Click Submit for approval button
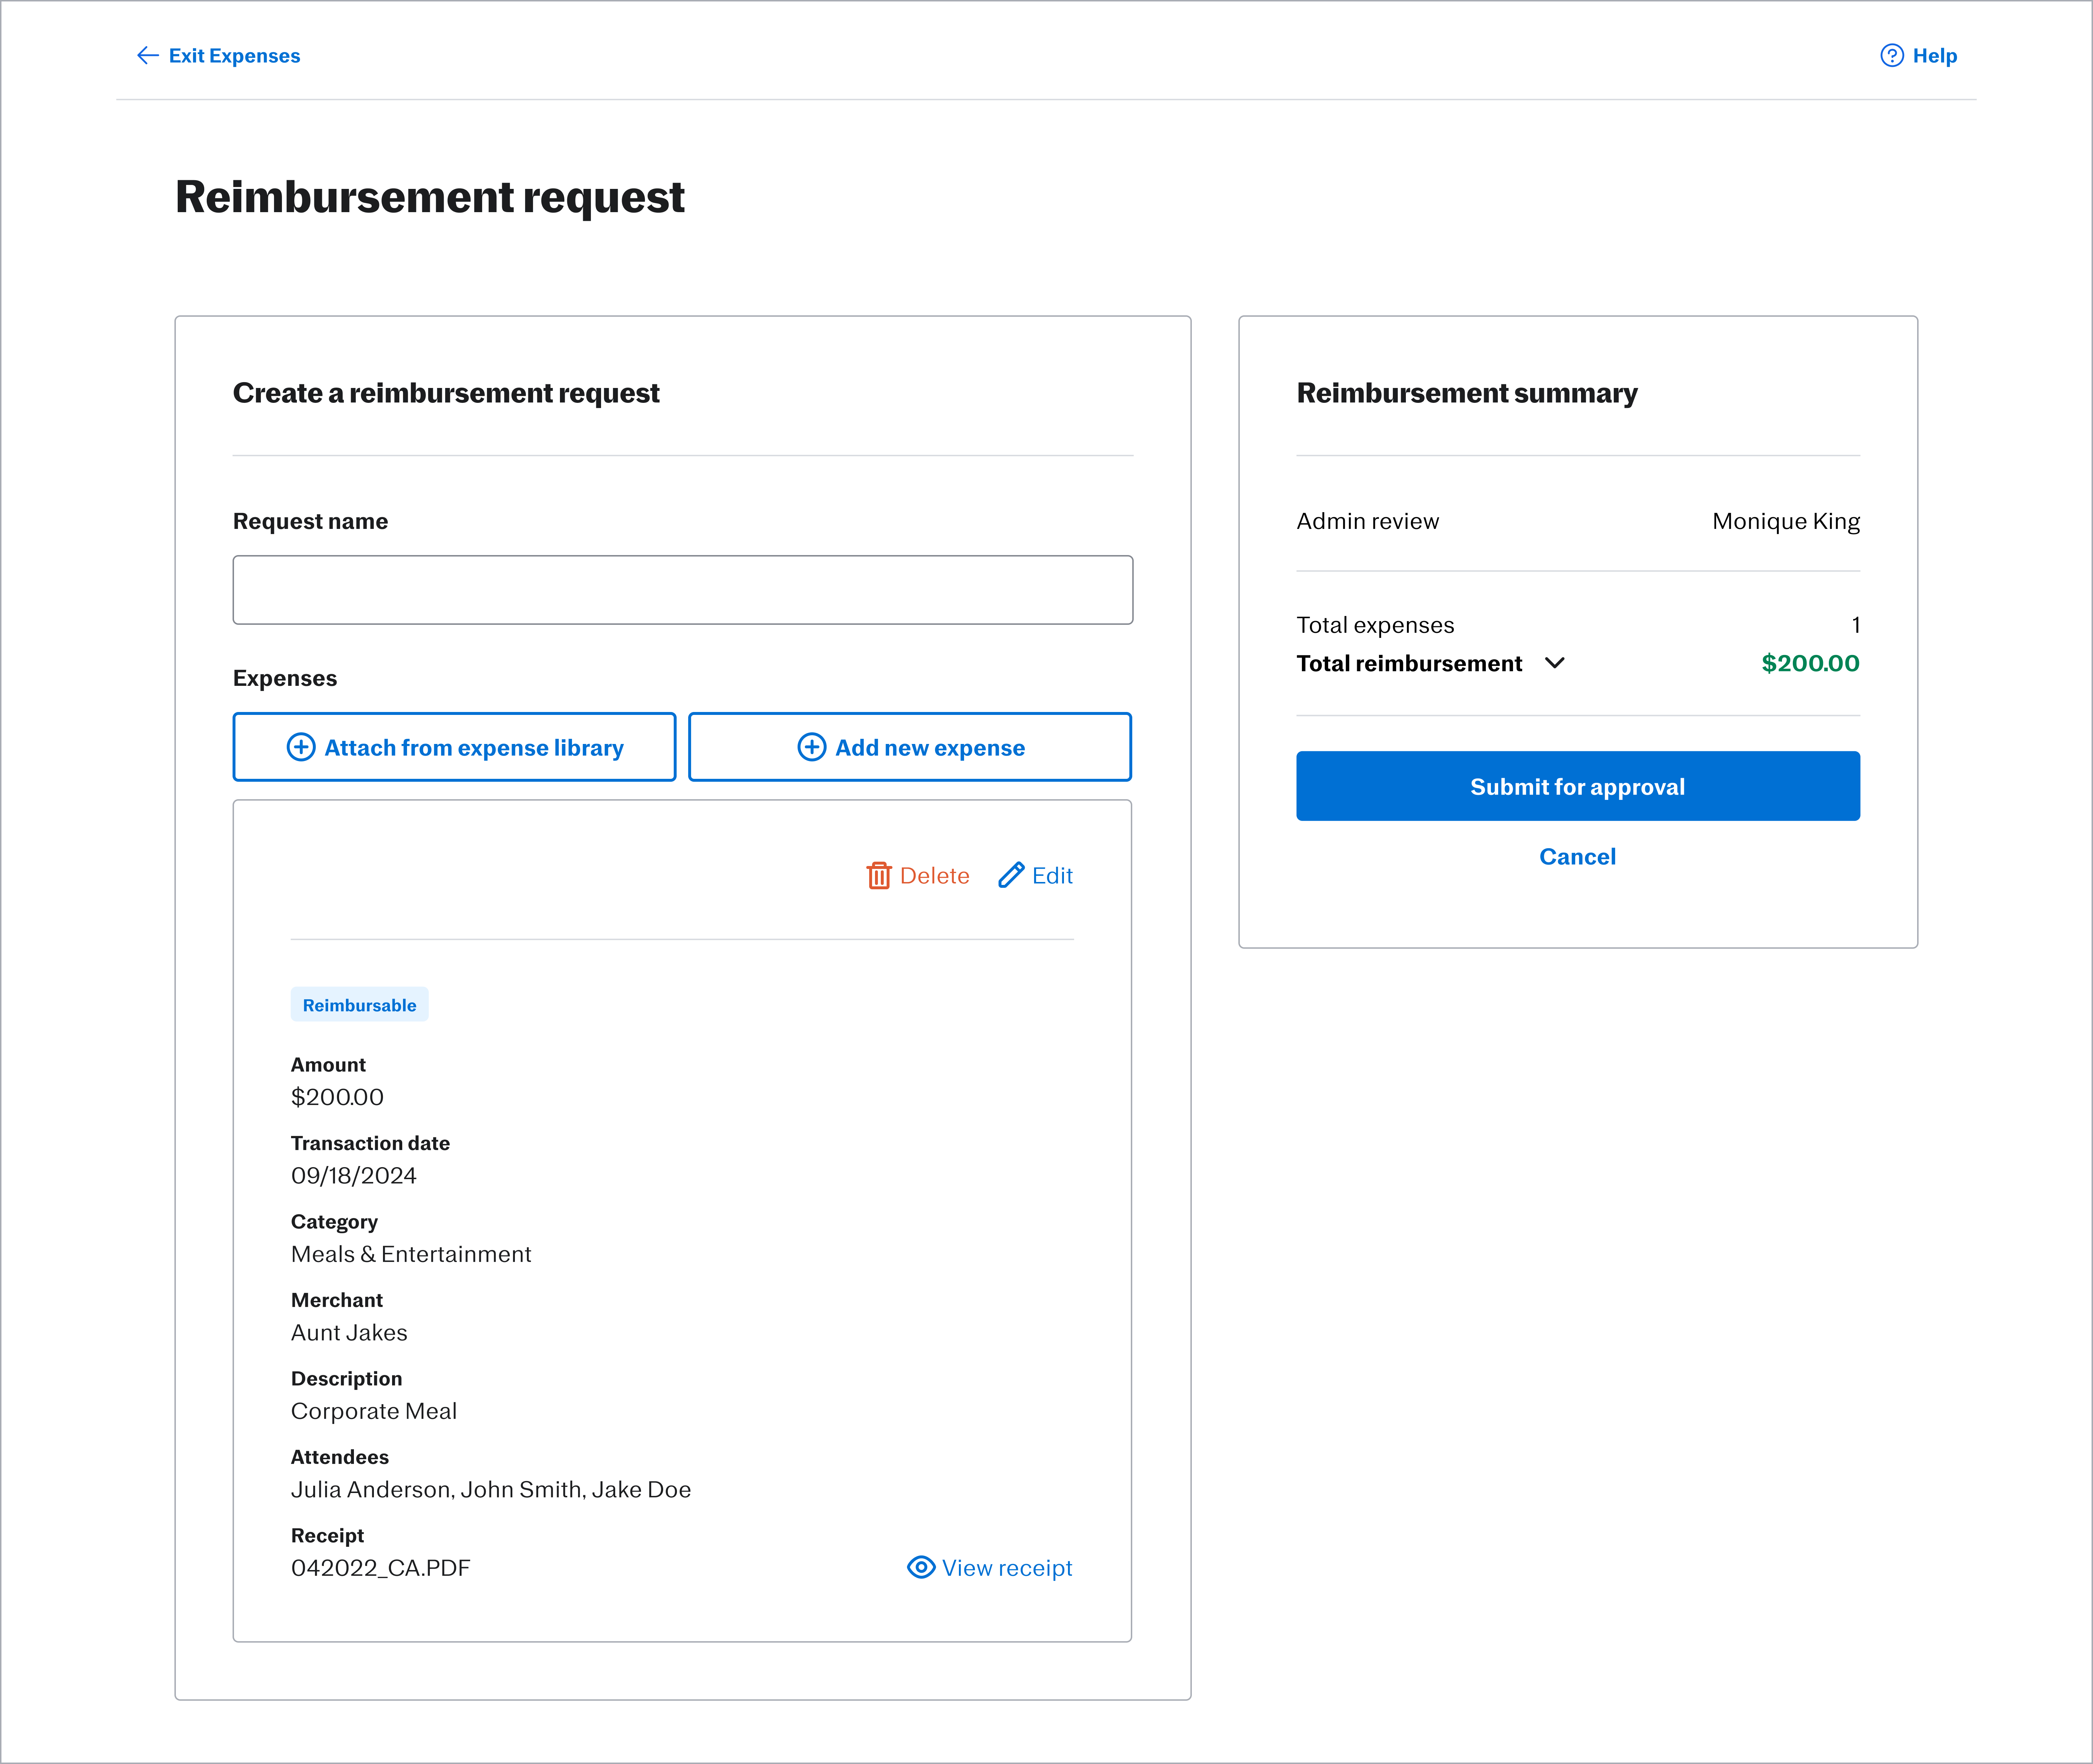 coord(1578,786)
